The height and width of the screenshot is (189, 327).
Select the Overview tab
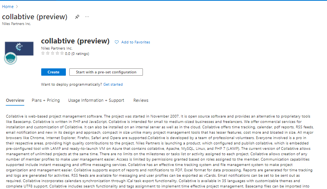click(15, 100)
